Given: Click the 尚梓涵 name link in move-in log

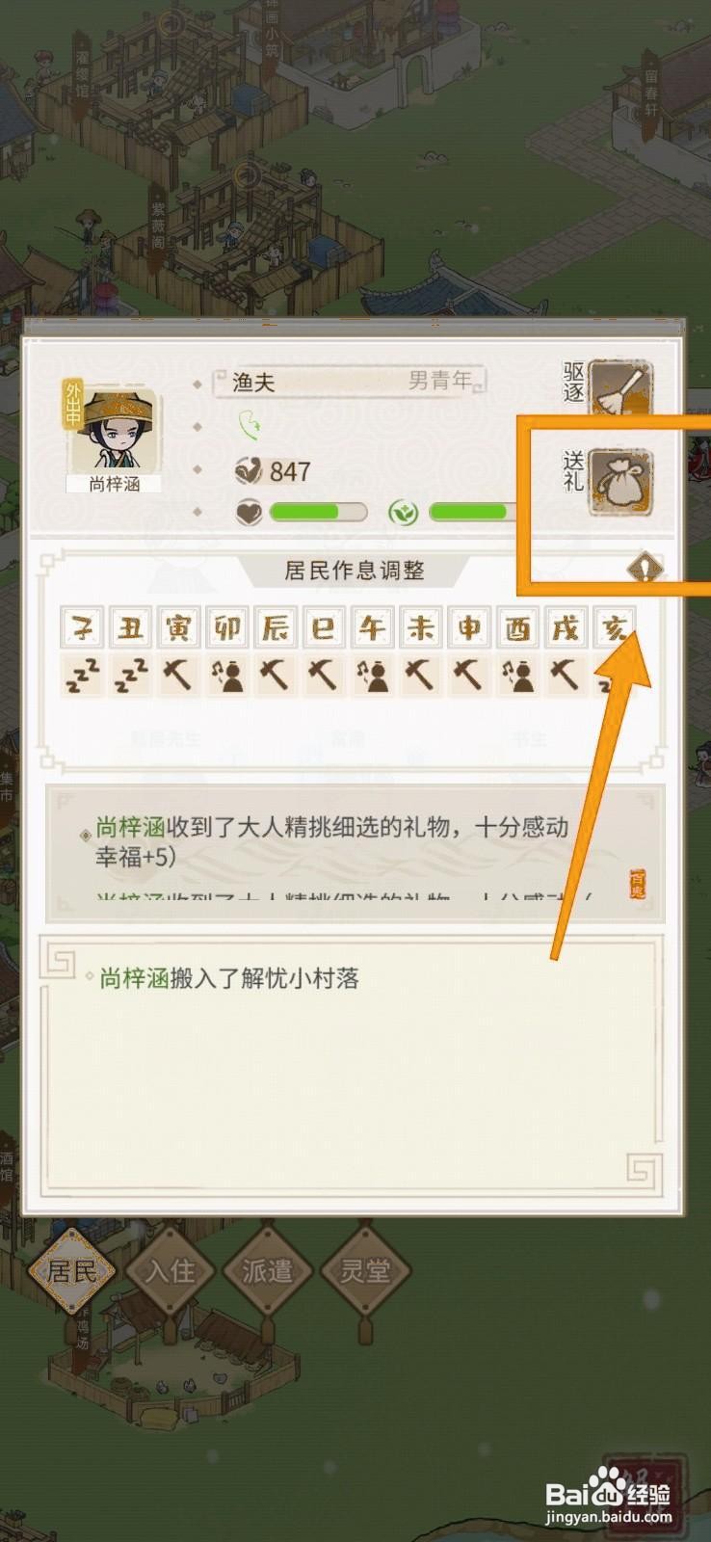Looking at the screenshot, I should coord(135,978).
